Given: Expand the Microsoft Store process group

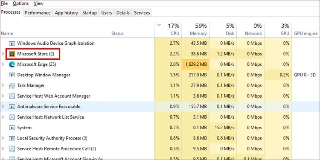Looking at the screenshot, I should (x=3, y=54).
